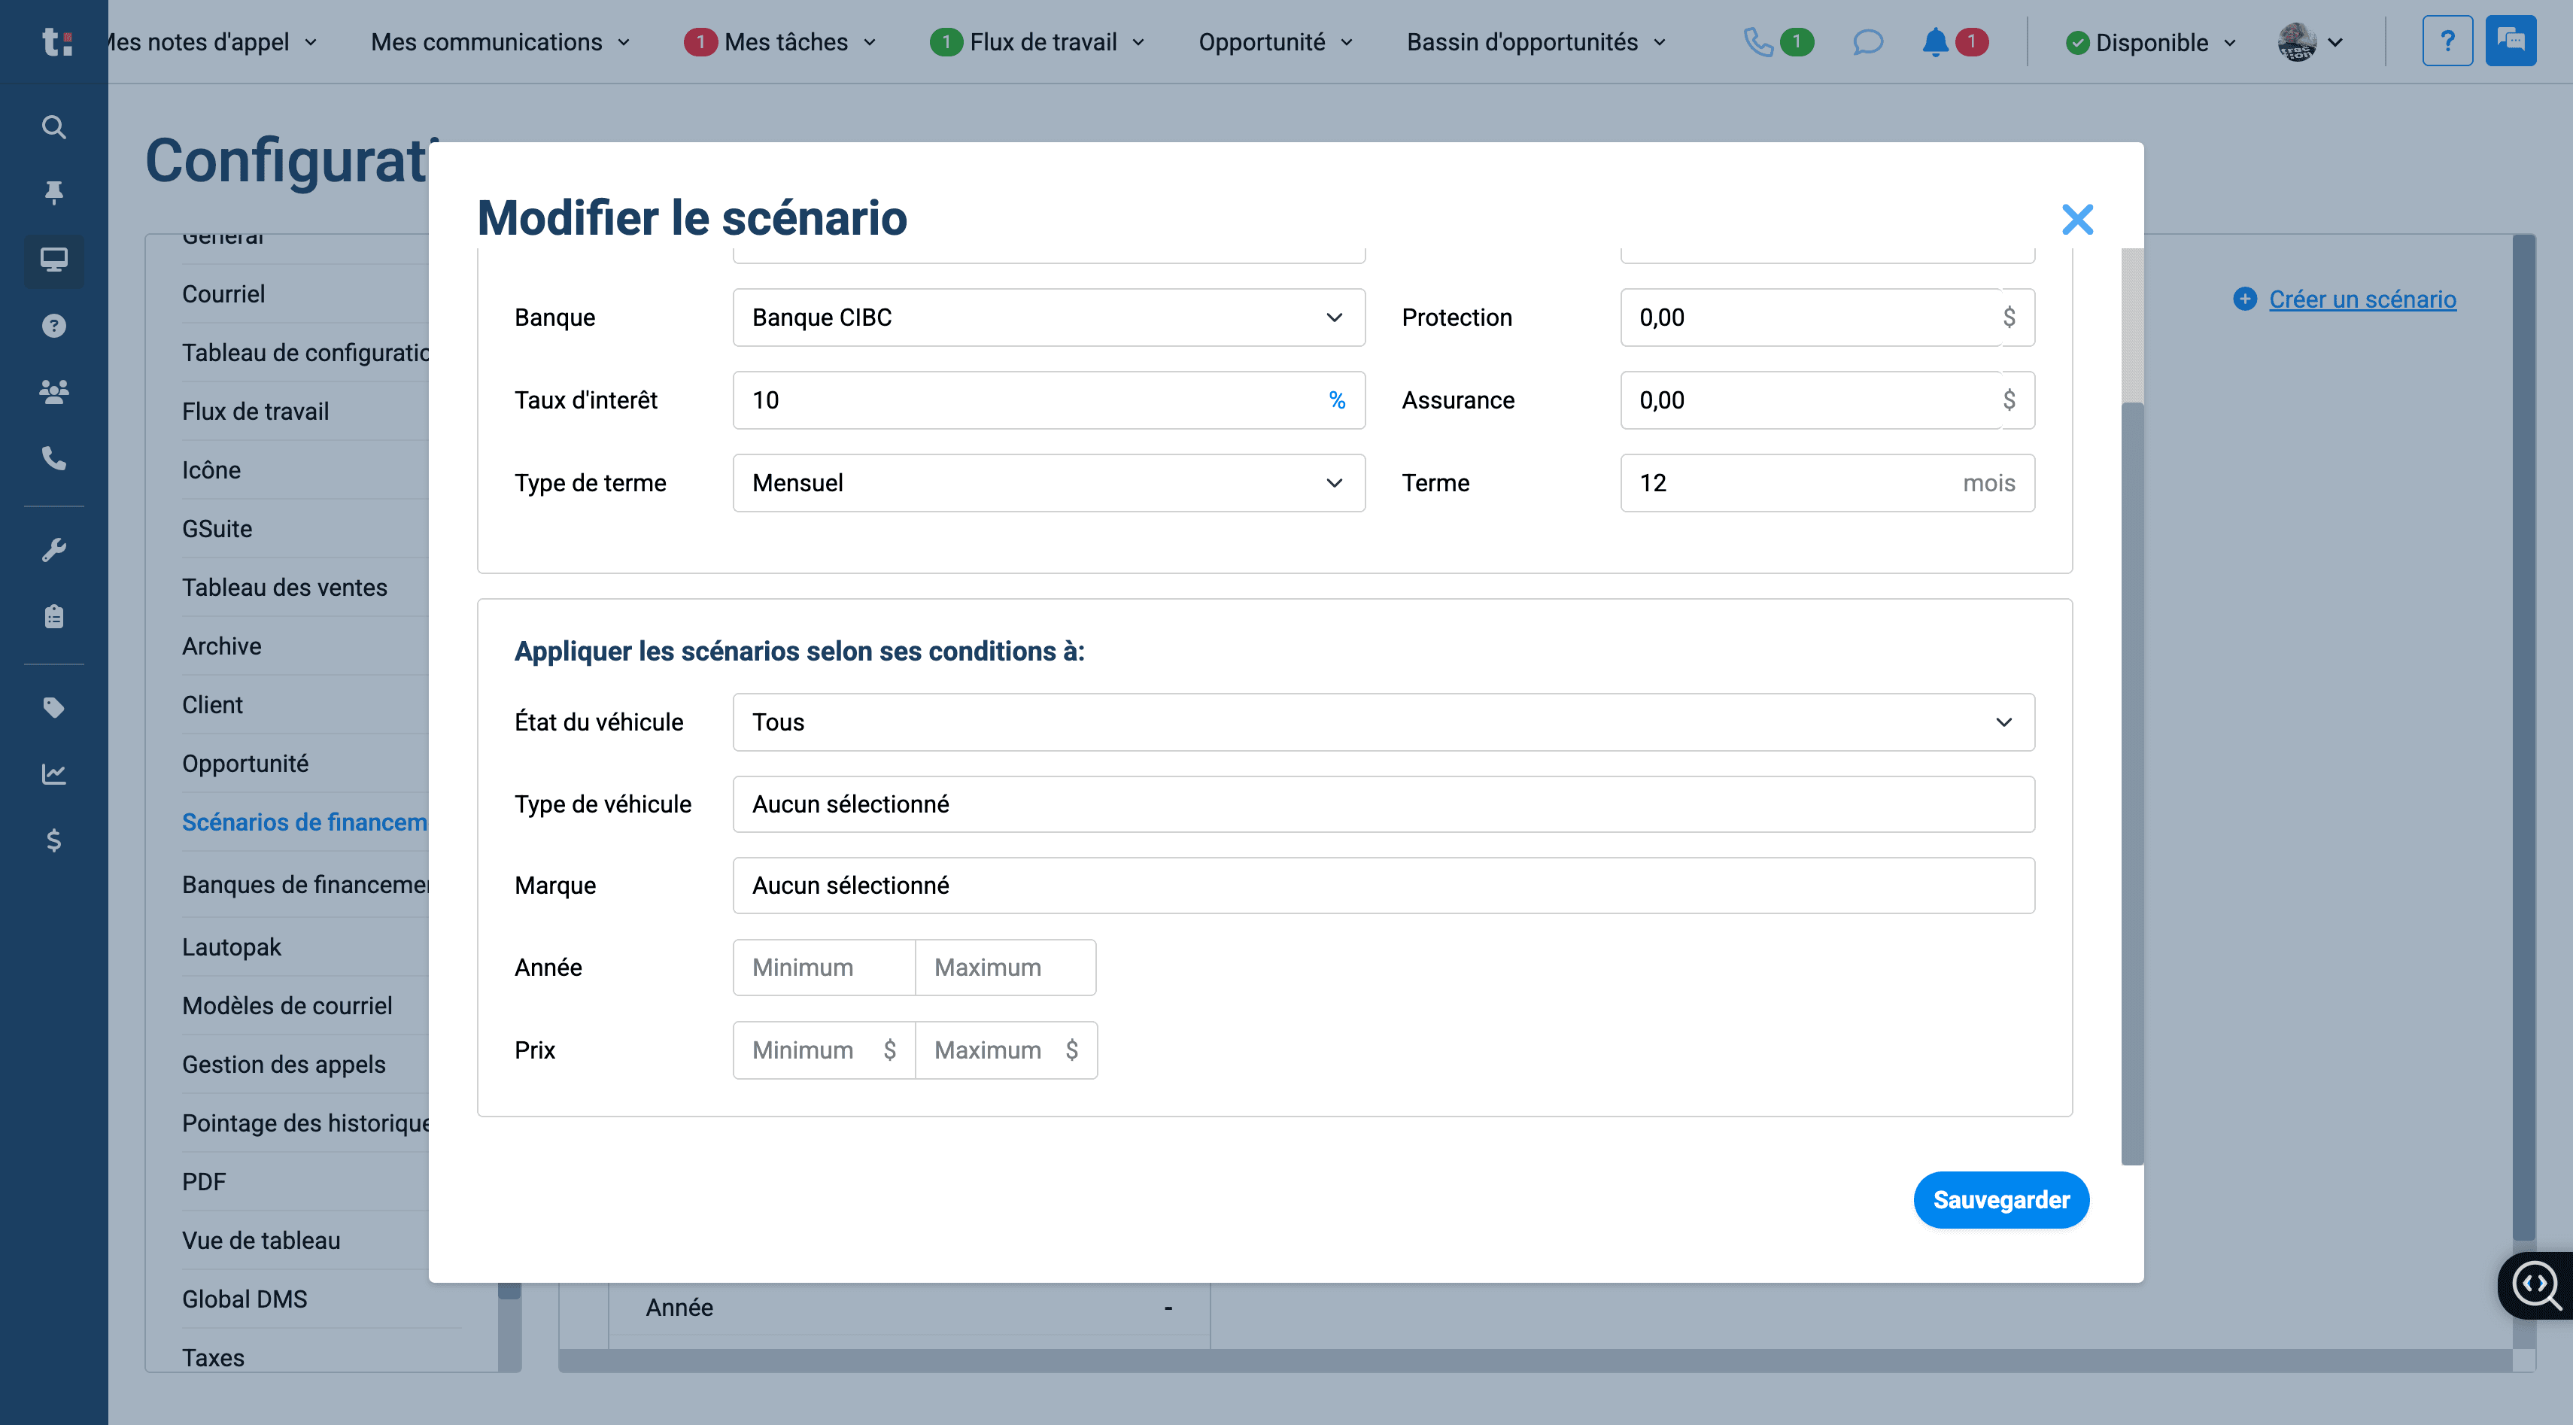Click the pin icon in sidebar
Viewport: 2573px width, 1425px height.
tap(54, 192)
